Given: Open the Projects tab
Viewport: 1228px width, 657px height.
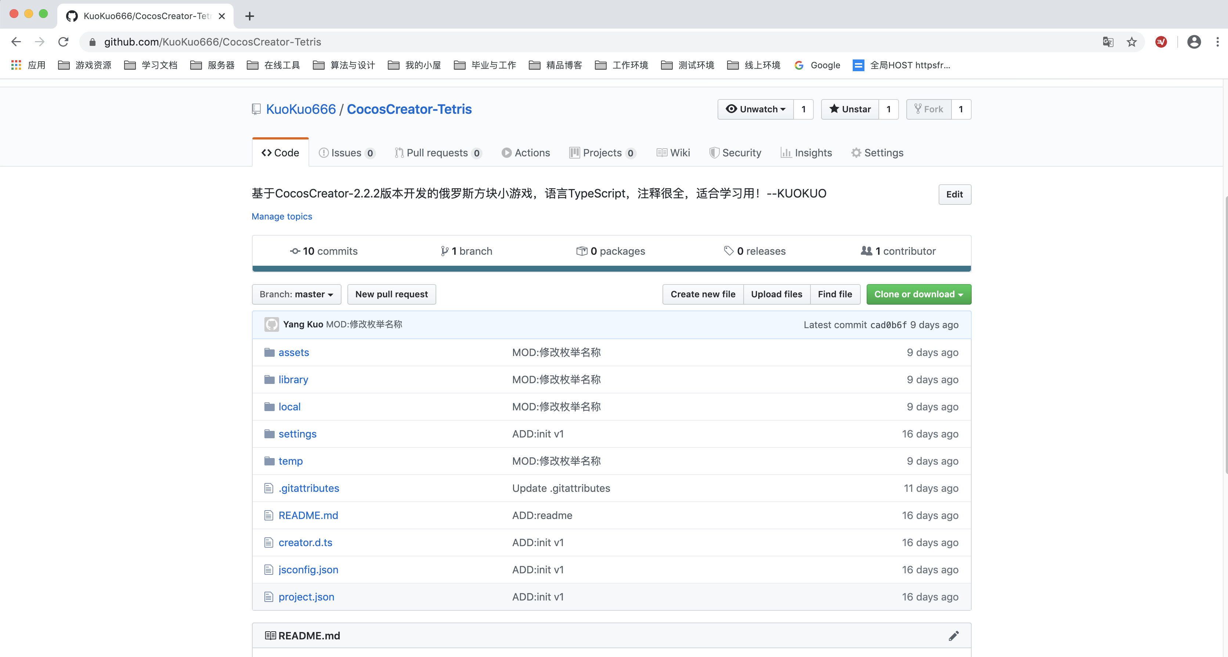Looking at the screenshot, I should coord(603,152).
